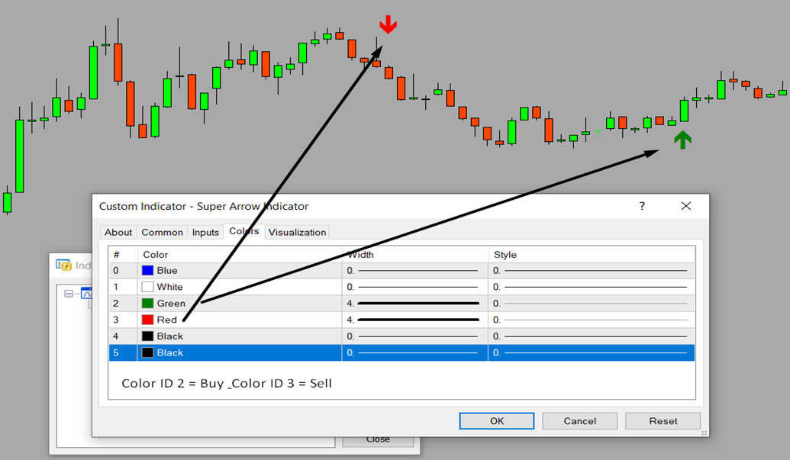Select the White color name text

[169, 287]
